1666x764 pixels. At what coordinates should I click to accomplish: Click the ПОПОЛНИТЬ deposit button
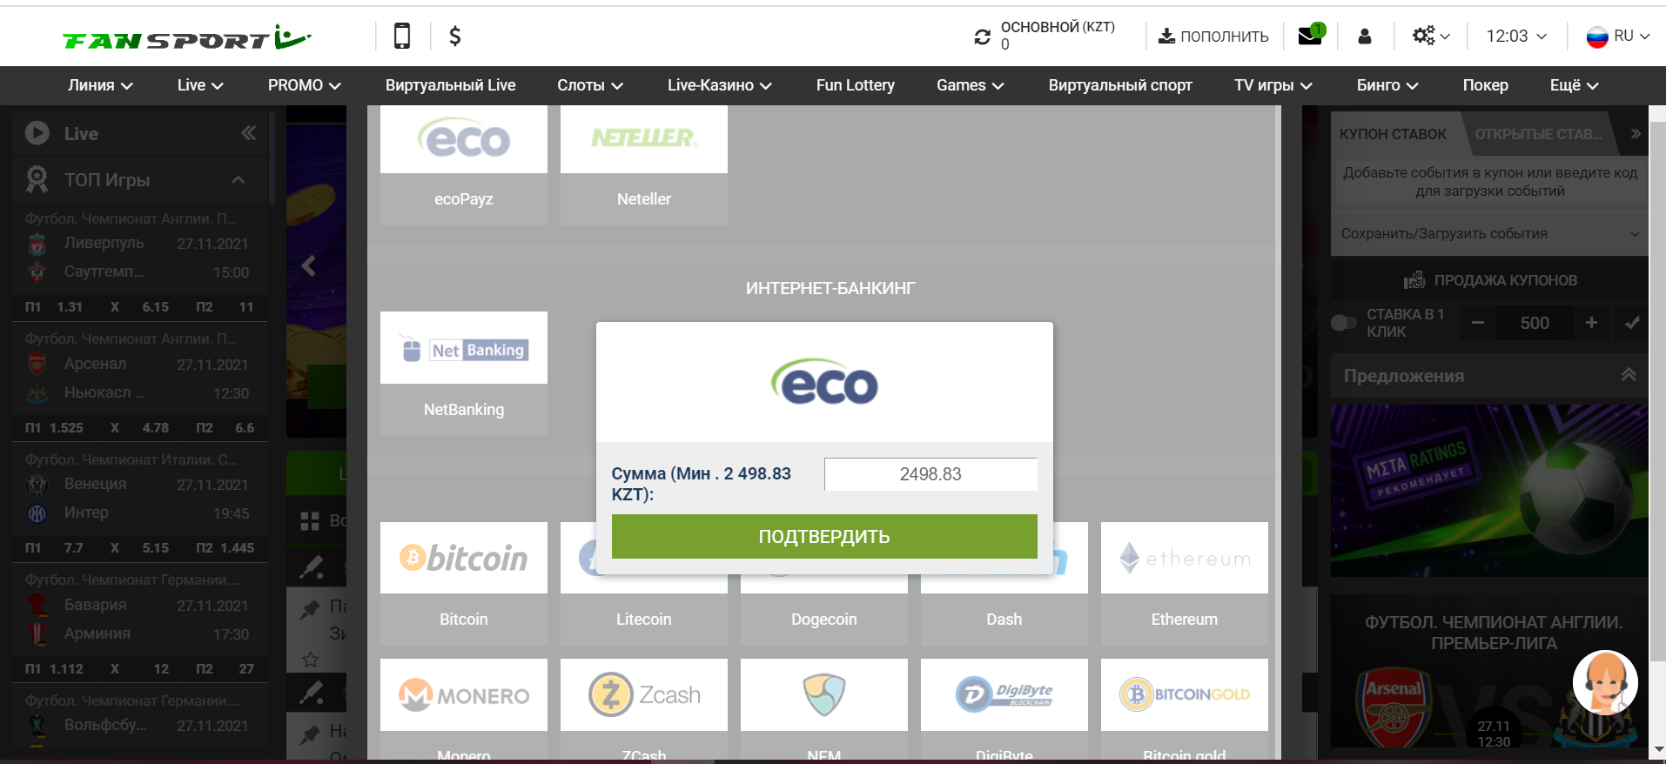click(x=1213, y=37)
